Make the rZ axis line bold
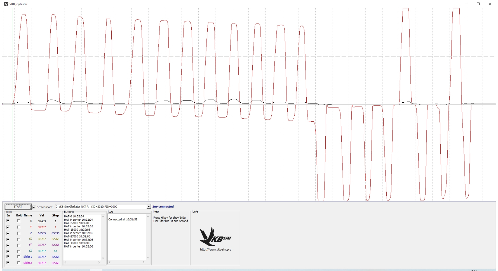Screen dimensions: 498x271 click(x=19, y=251)
